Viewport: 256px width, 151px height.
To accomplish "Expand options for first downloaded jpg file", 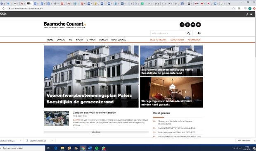I will click(x=20, y=141).
